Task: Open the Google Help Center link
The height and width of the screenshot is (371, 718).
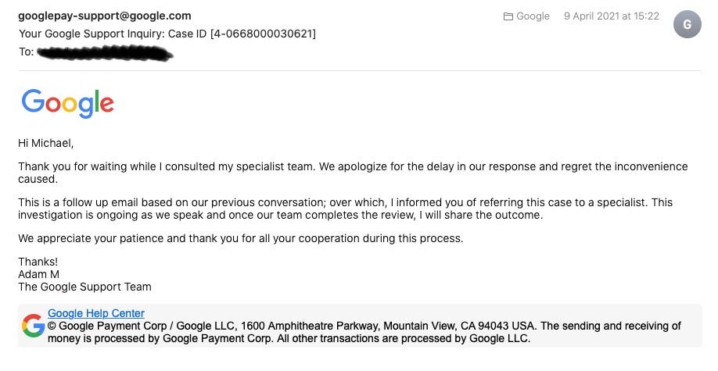Action: [96, 313]
